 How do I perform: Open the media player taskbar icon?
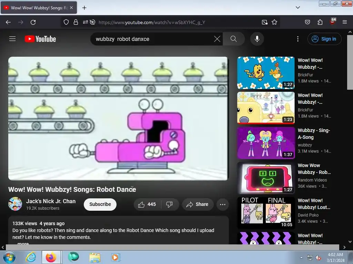(116, 257)
